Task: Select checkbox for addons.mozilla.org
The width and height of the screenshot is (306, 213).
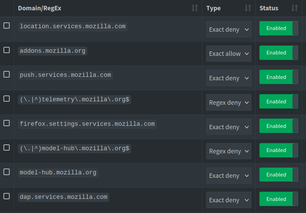Action: click(x=7, y=50)
